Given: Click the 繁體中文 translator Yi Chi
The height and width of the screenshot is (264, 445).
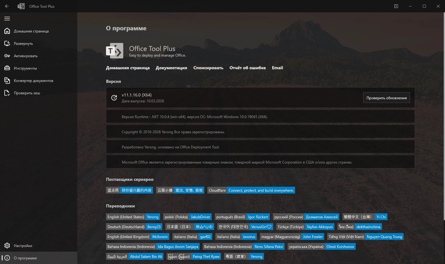Looking at the screenshot, I should pyautogui.click(x=381, y=217).
